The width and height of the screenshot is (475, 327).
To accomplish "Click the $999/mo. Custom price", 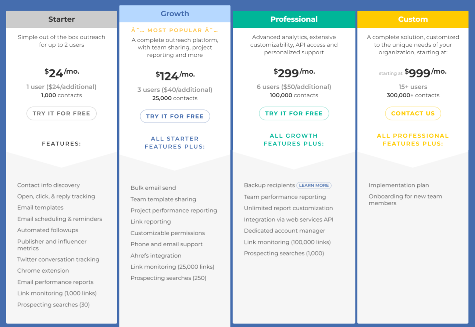I will 425,73.
